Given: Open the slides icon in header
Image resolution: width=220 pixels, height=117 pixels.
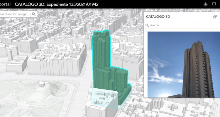Looking at the screenshot, I should coord(214,4).
